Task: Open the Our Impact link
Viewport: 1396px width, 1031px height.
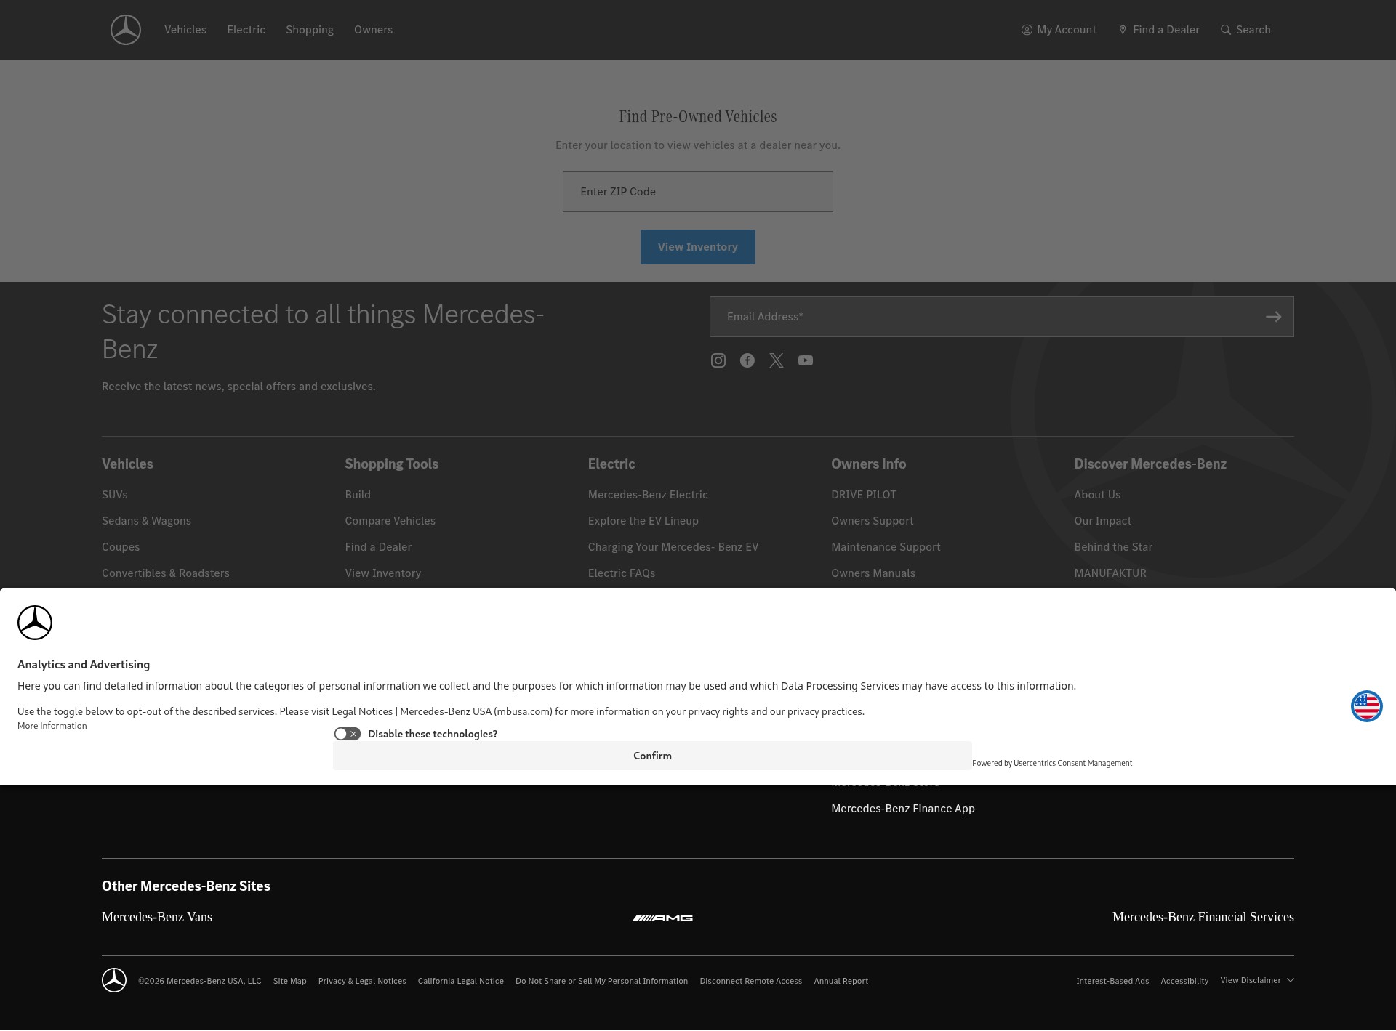Action: click(1103, 521)
